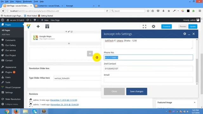Click the edit pencil above Google Maps element

pos(69,32)
